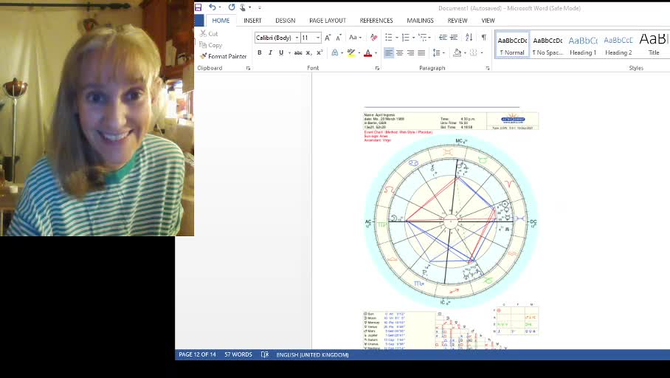Open the INSERT tab
This screenshot has width=670, height=378.
(252, 20)
